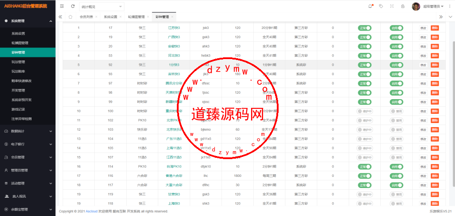This screenshot has width=455, height=216.
Task: Toggle 正常 switch for 江苏快3 row
Action: 365,28
